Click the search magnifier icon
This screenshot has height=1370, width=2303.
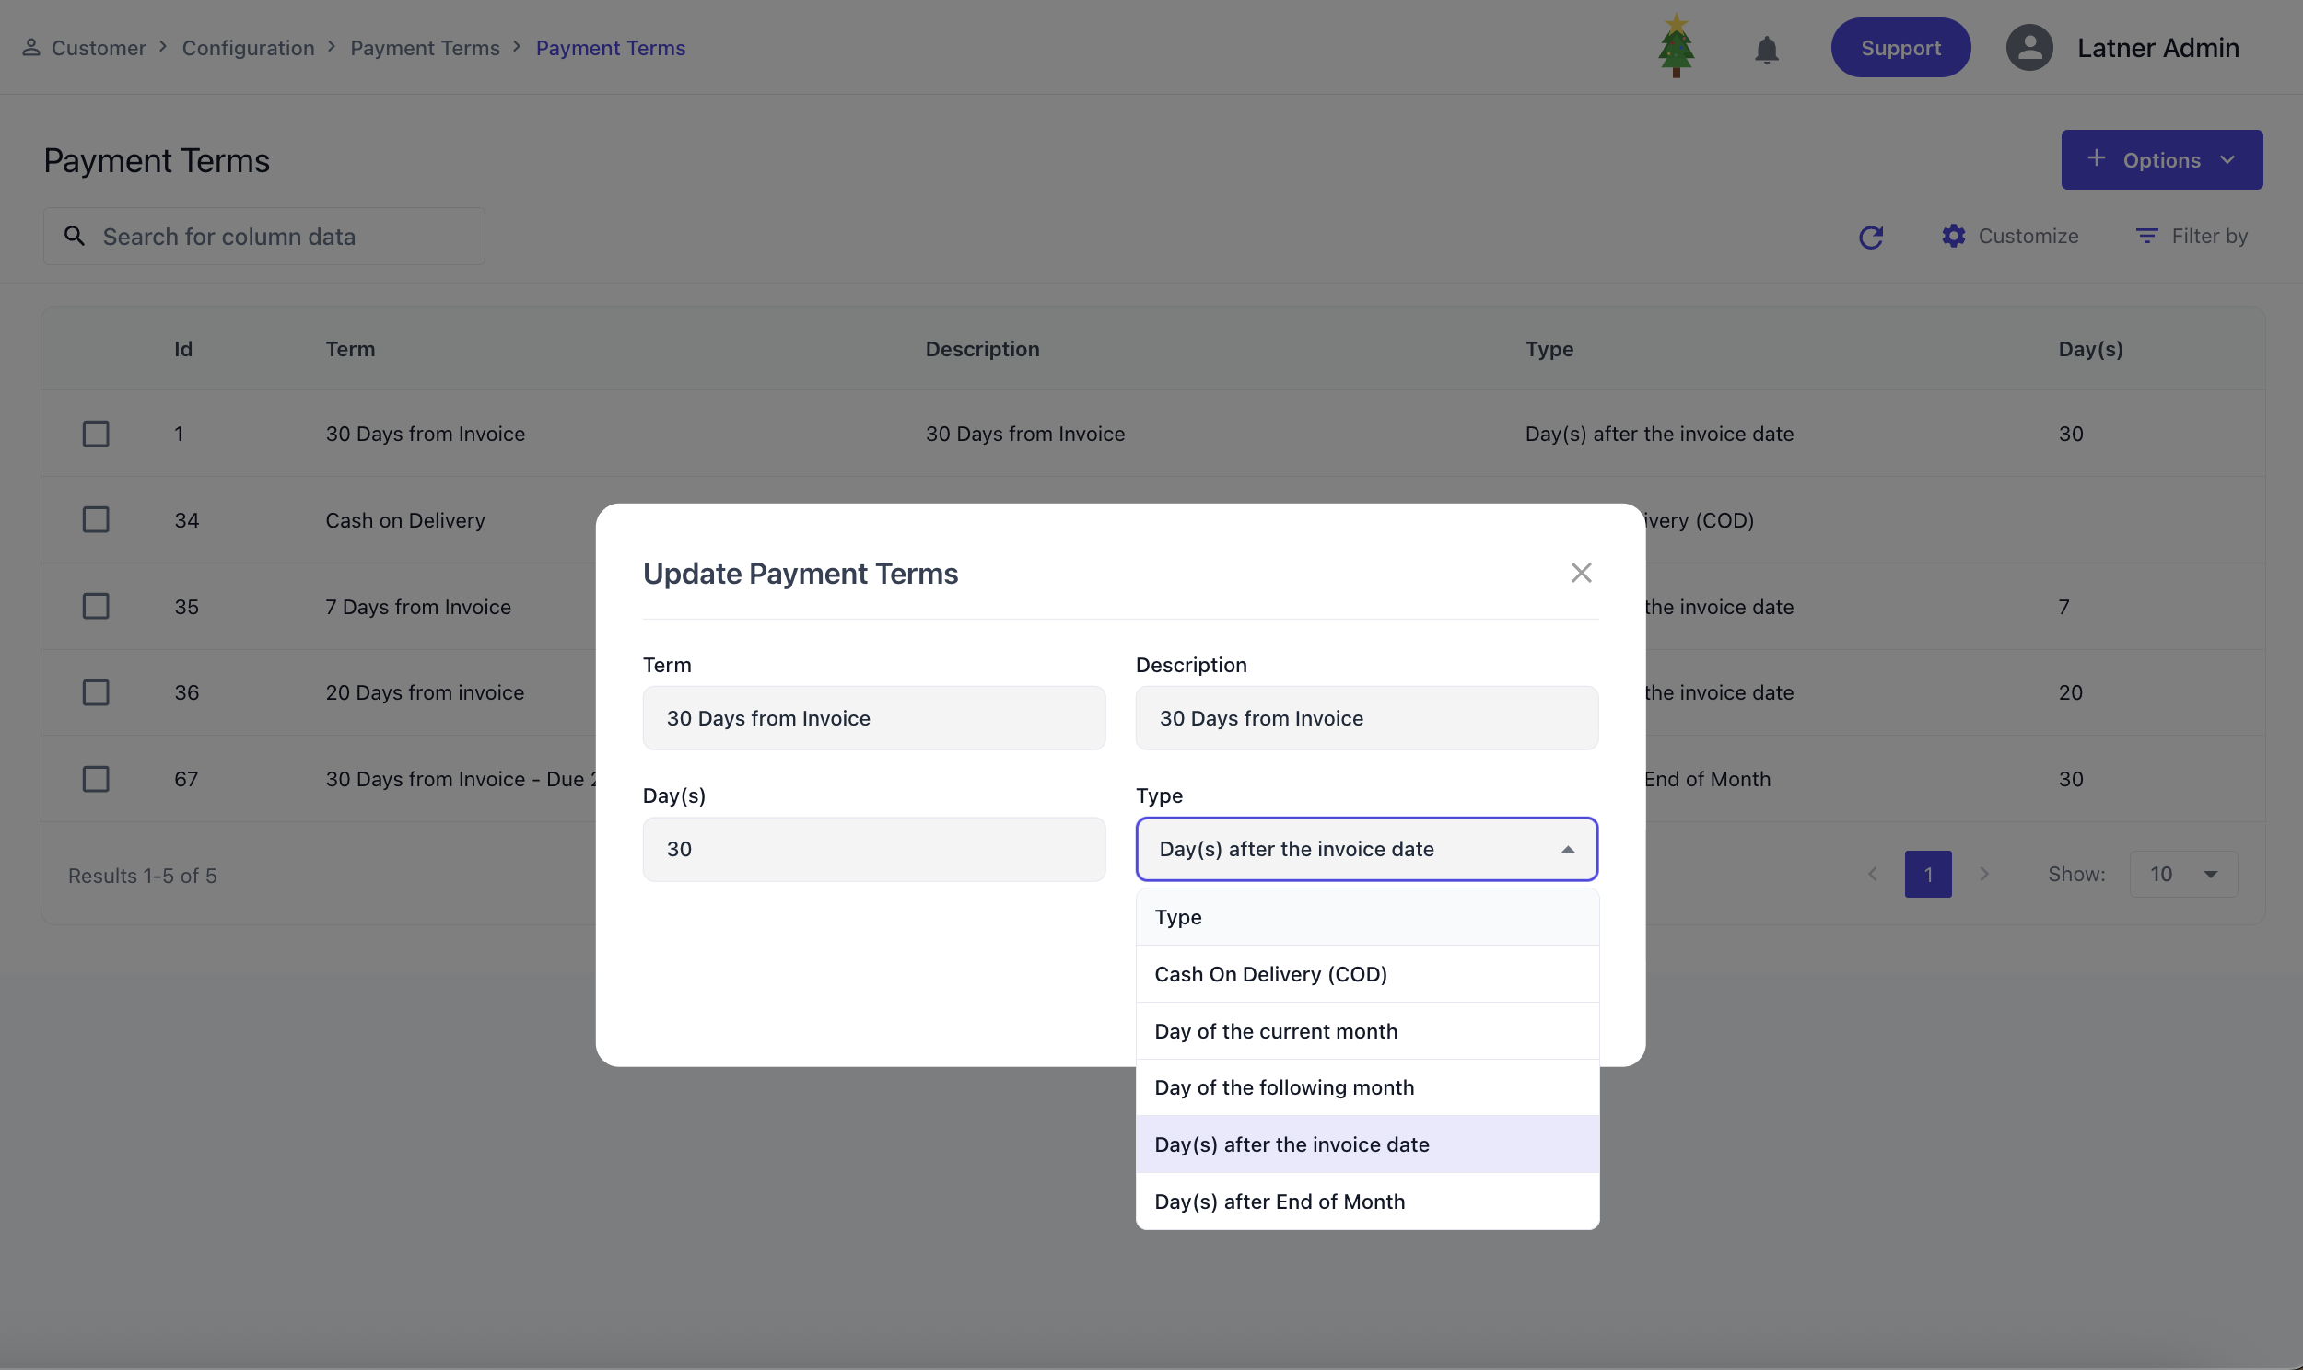[x=75, y=237]
